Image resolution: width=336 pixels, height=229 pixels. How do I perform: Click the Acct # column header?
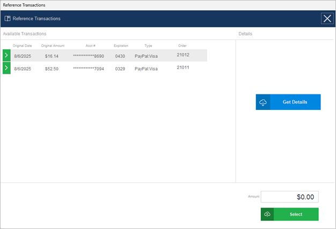90,46
